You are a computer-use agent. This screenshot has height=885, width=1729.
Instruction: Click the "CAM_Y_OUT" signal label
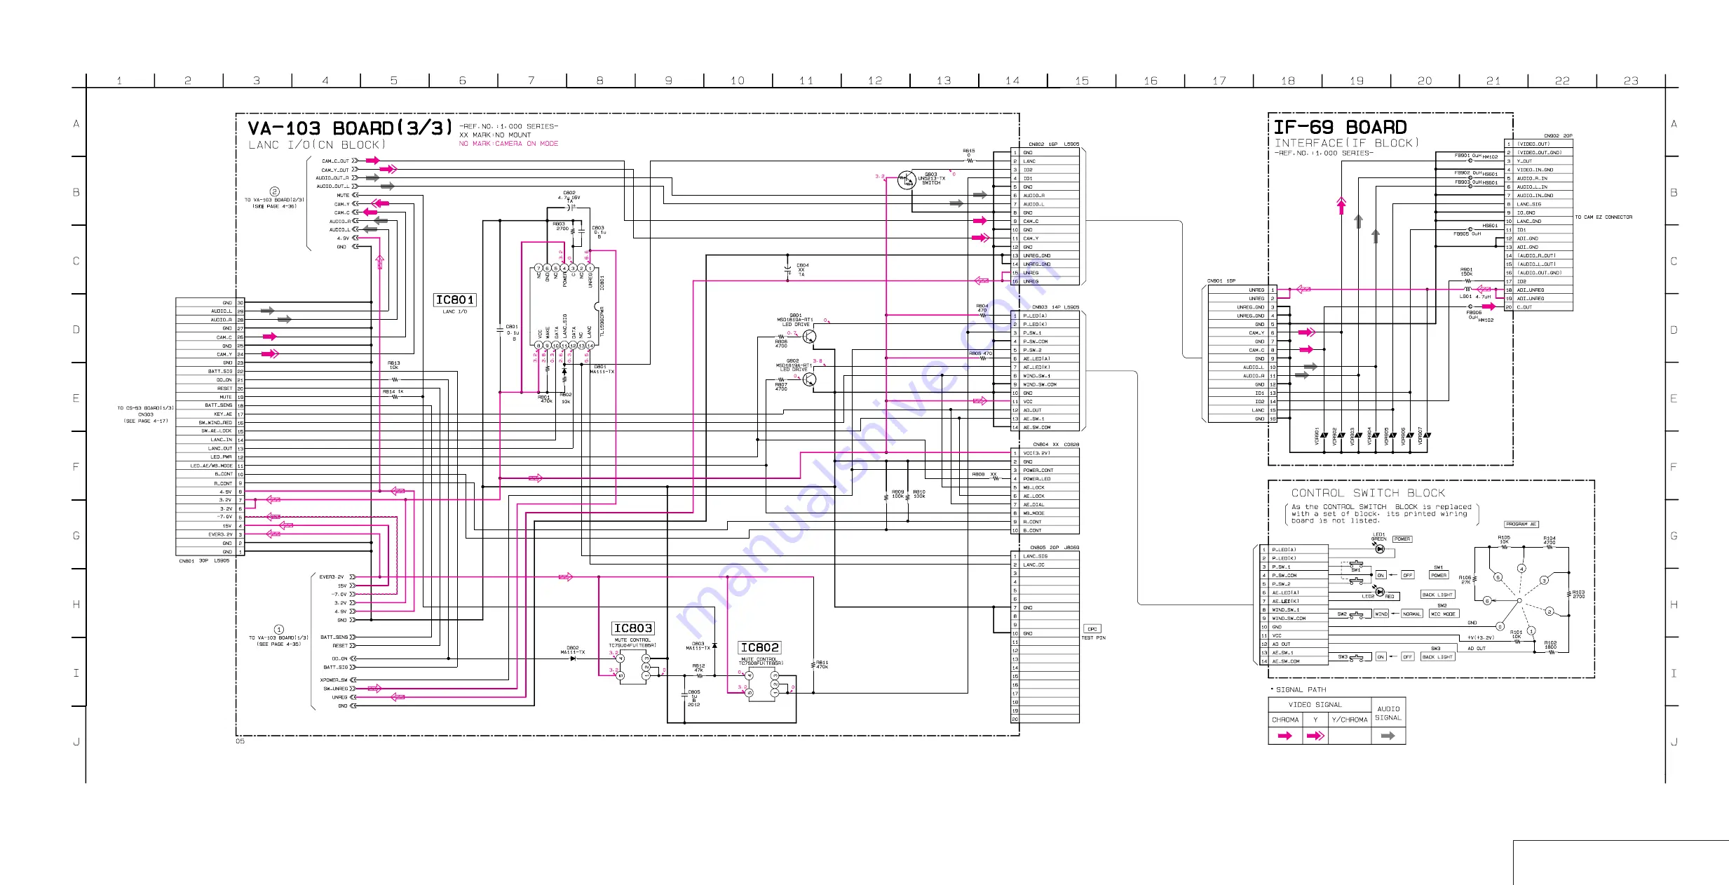coord(335,170)
